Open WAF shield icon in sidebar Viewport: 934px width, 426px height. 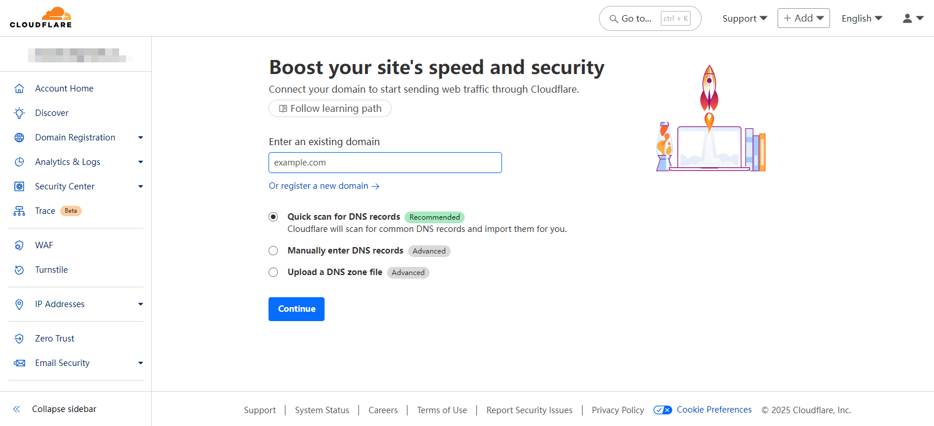(19, 245)
